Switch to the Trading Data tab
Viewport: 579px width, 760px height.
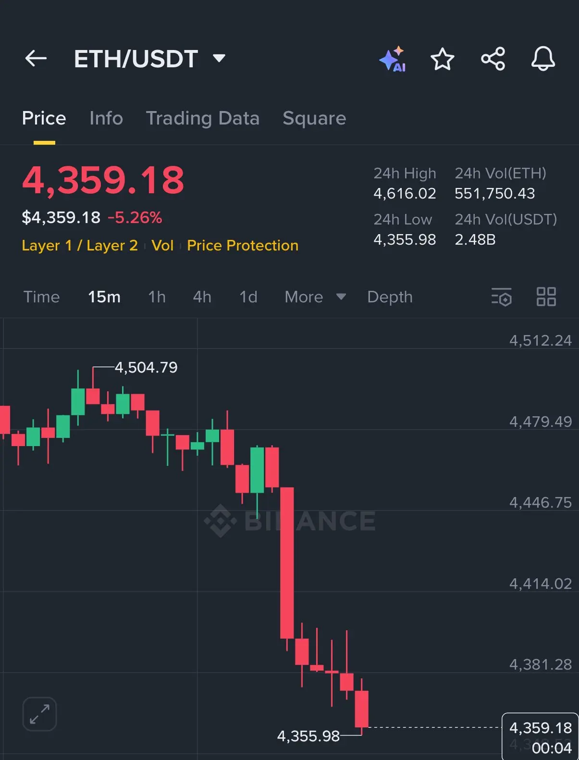tap(203, 119)
